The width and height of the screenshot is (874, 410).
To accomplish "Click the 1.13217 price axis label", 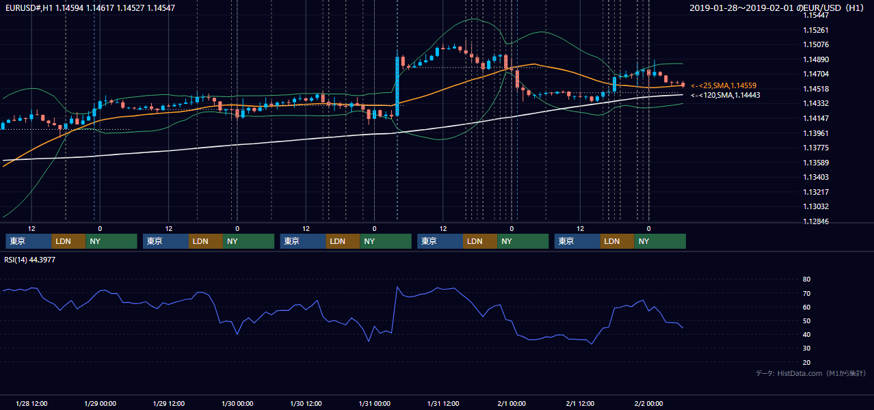I will (816, 192).
